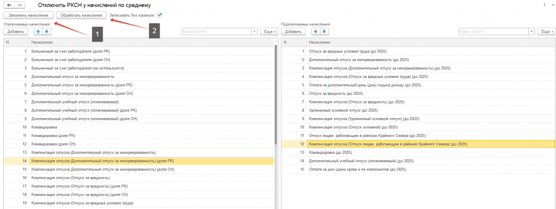Select Компенсация отпуска (Удлиненный основной отпуск) (до 2025)
Image resolution: width=556 pixels, height=209 pixels.
tap(418, 119)
